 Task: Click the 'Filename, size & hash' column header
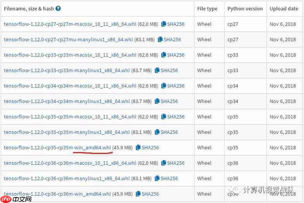pyautogui.click(x=29, y=9)
